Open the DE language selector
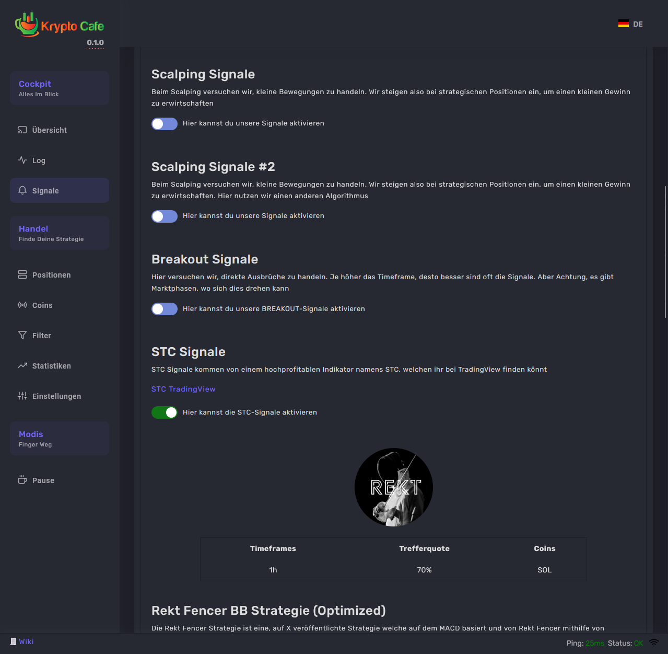 click(x=630, y=24)
